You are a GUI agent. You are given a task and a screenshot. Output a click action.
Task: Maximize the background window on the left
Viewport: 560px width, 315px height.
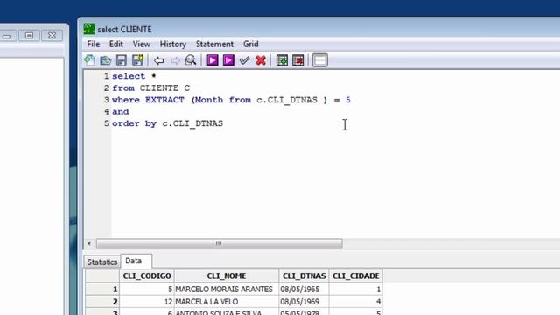(29, 35)
